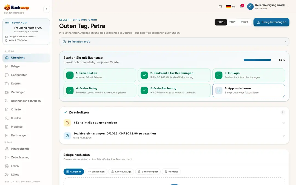The image size is (296, 185).
Task: Click the people icon beside Kunden
Action: pyautogui.click(x=7, y=118)
